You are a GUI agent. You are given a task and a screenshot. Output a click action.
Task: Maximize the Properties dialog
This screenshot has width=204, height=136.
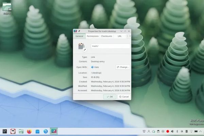coord(125,31)
